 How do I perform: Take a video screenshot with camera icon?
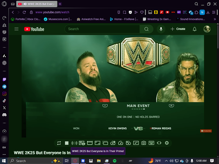[144, 143]
